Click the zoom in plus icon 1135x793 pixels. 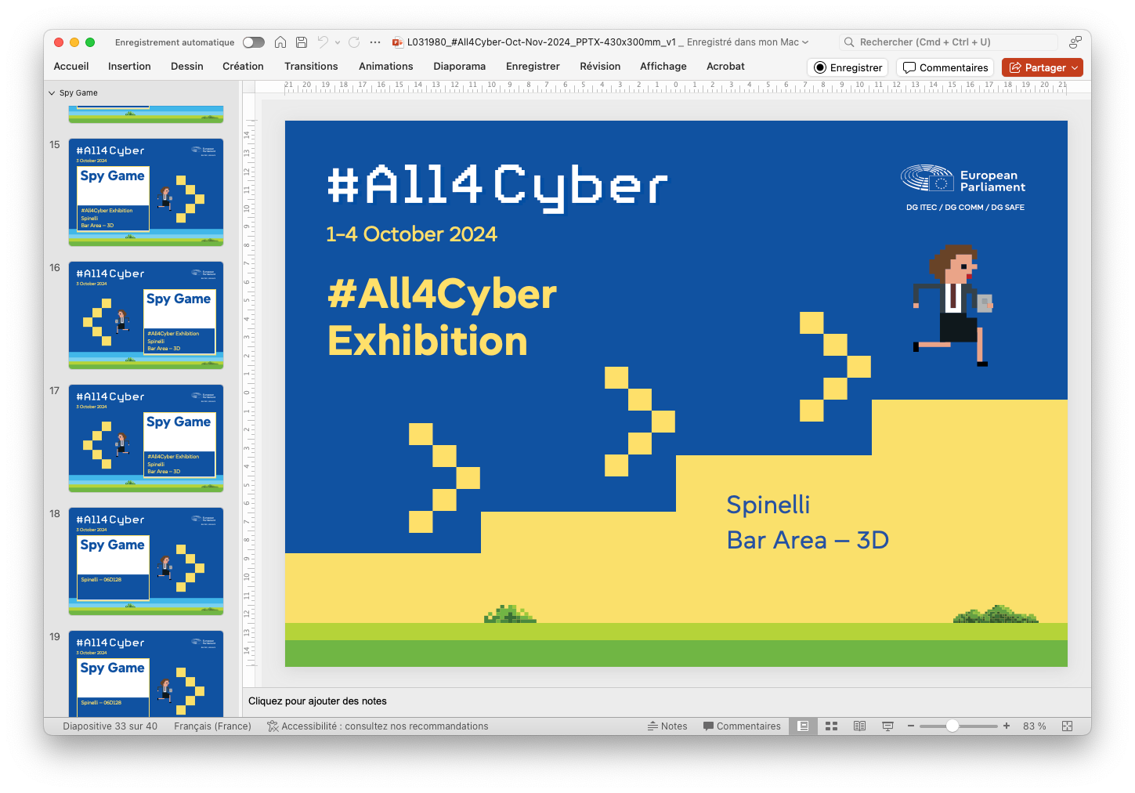1007,726
